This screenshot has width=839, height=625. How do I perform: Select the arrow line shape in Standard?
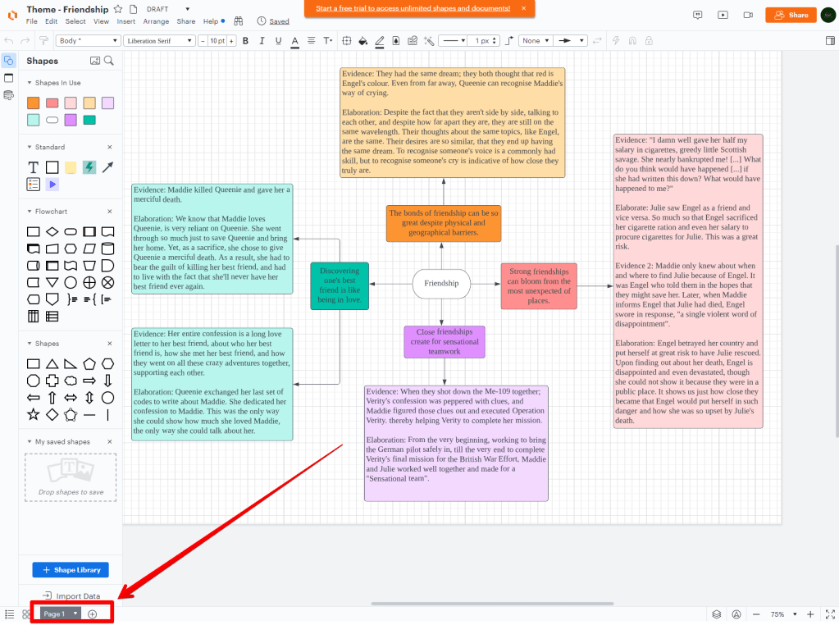tap(107, 167)
